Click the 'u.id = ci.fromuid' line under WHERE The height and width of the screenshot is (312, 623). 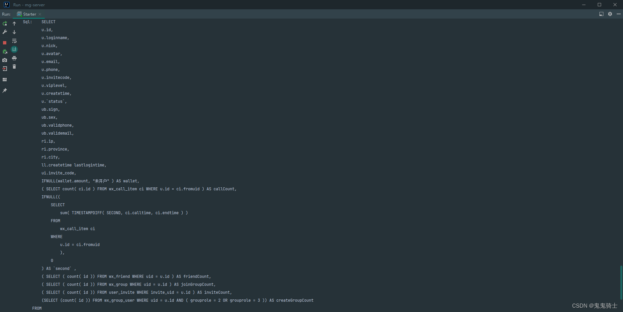tap(80, 245)
